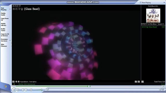Screen dimensions: 166x93
Task: Switch to the next visualization
Action: (19, 82)
